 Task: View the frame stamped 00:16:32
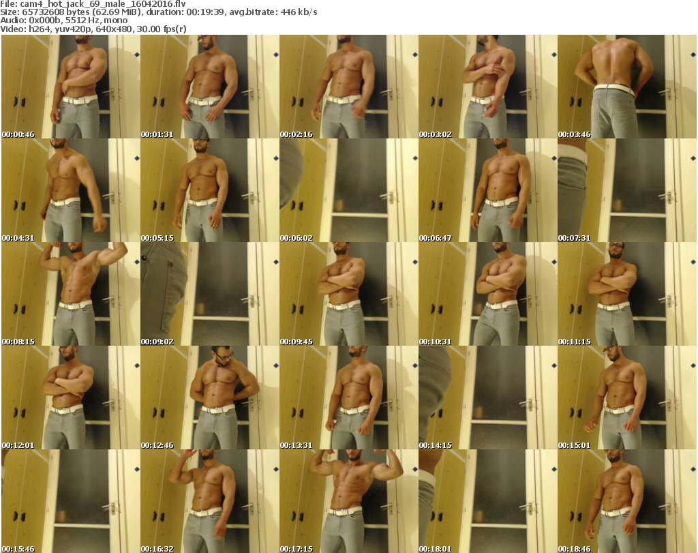click(210, 501)
